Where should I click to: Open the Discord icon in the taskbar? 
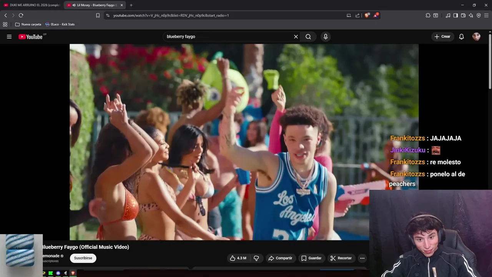point(58,273)
